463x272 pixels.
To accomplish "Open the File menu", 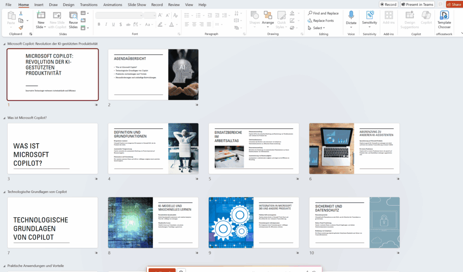I will pyautogui.click(x=9, y=5).
